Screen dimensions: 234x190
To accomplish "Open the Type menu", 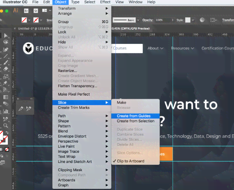I will [75, 2].
